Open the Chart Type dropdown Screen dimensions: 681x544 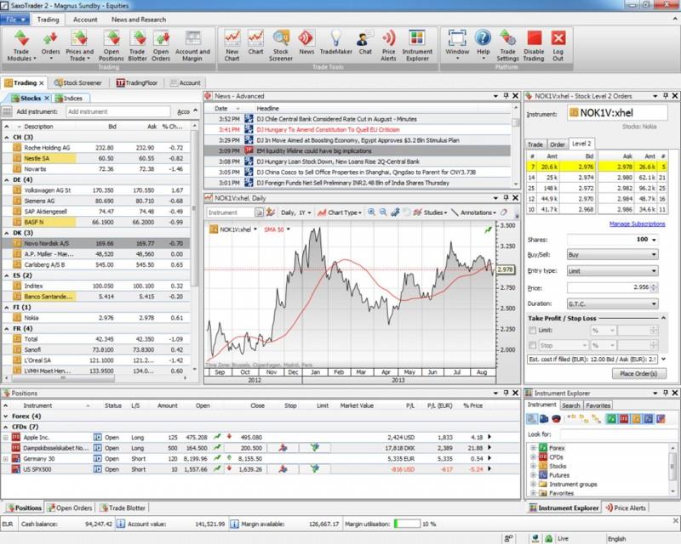click(340, 212)
